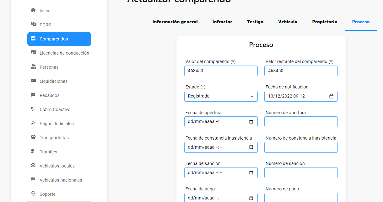This screenshot has height=202, width=383.
Task: Click the Cobro Coactivo dollar sign icon
Action: pos(32,109)
